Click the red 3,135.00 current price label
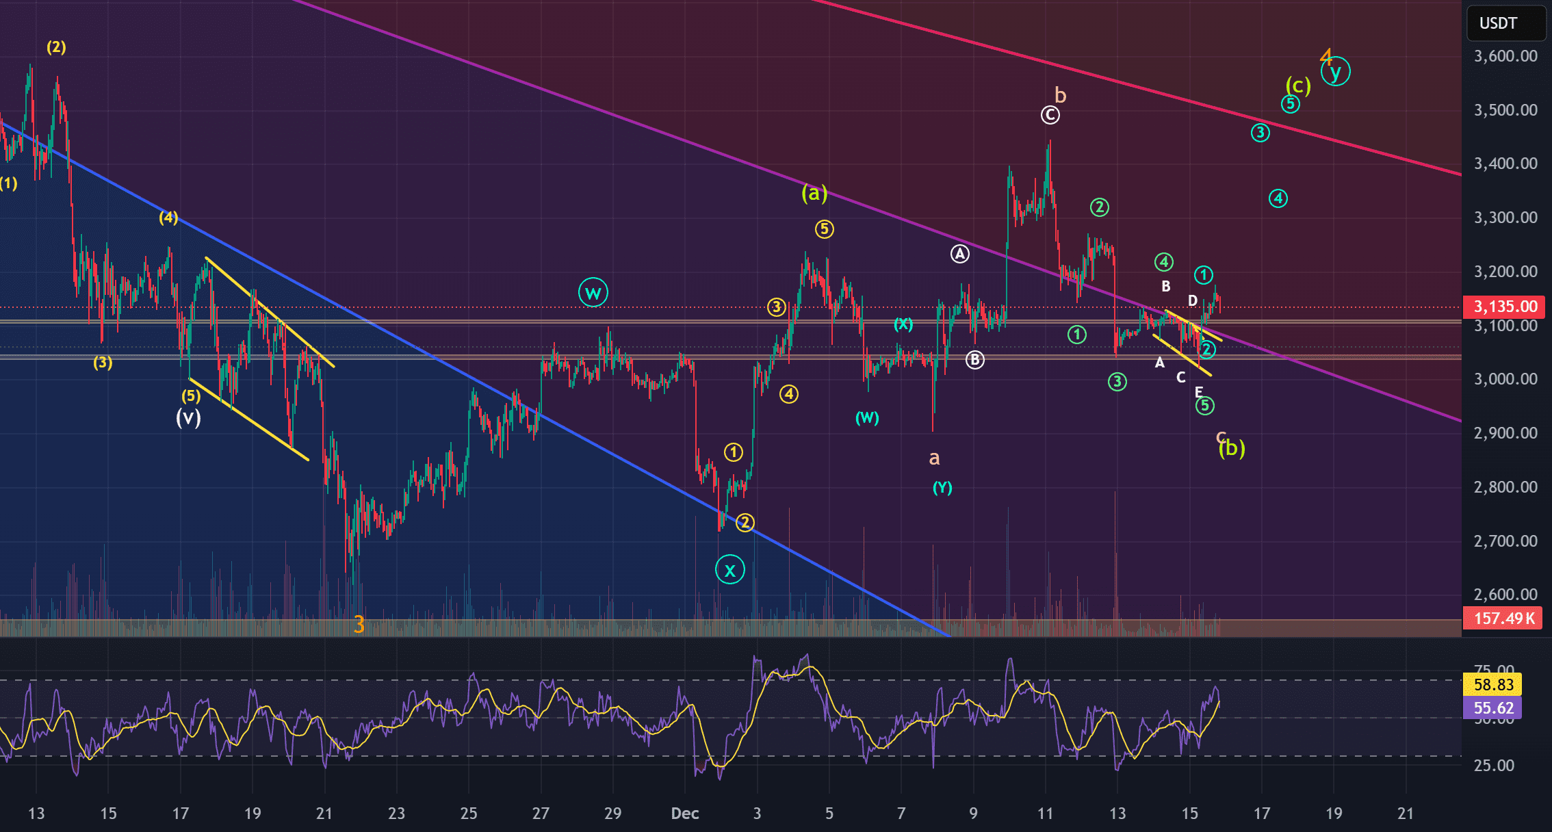 tap(1504, 307)
